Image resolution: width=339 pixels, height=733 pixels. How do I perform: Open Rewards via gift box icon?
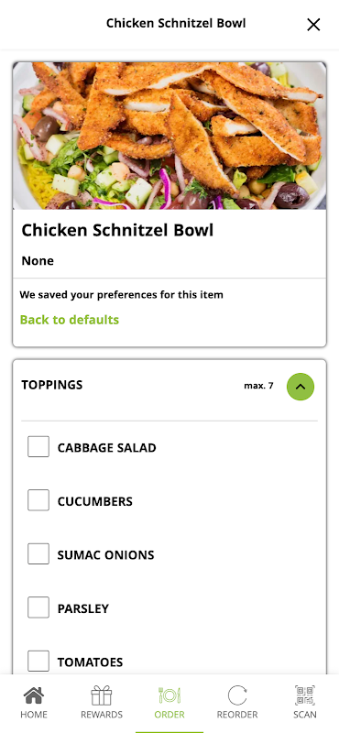(x=102, y=695)
